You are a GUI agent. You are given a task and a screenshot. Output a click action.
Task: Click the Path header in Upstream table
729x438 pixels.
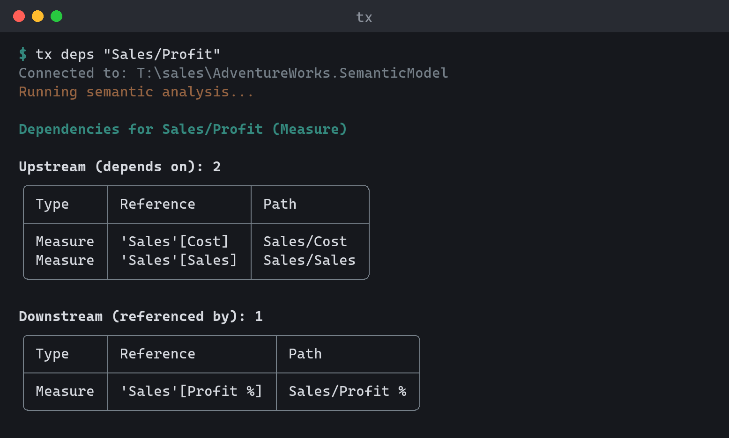point(280,204)
